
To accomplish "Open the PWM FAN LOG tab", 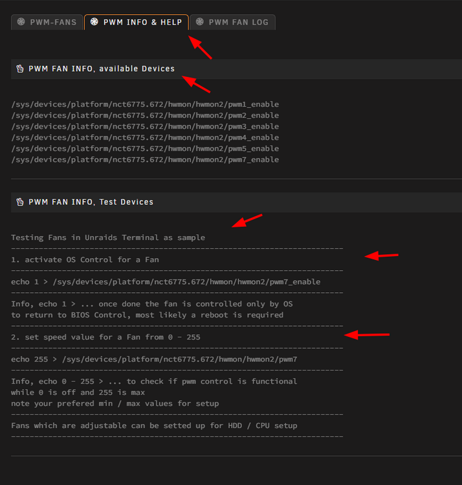I will pyautogui.click(x=232, y=22).
